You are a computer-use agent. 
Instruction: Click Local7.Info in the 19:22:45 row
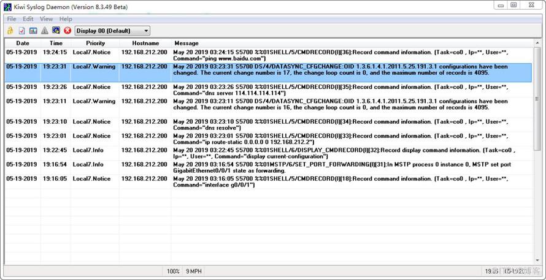(x=88, y=150)
